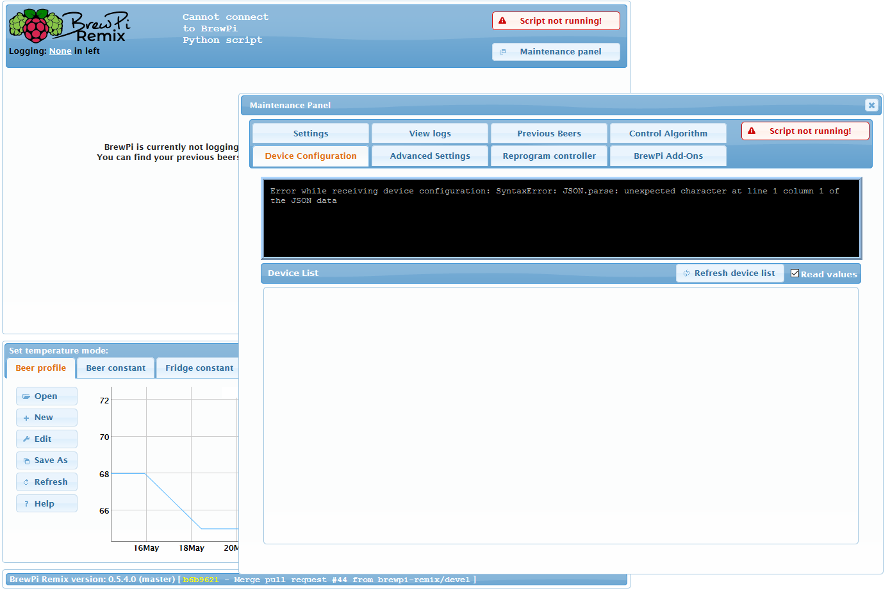Click the circular arrow icon on profile Refresh
Viewport: 890px width, 593px height.
pyautogui.click(x=26, y=482)
